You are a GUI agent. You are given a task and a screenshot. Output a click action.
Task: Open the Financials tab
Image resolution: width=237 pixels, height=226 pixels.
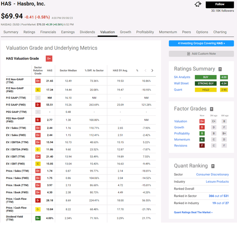(48, 32)
